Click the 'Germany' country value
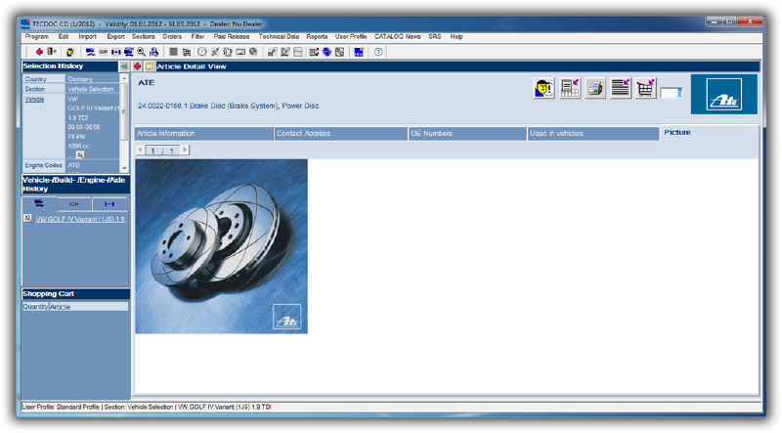 tap(80, 79)
